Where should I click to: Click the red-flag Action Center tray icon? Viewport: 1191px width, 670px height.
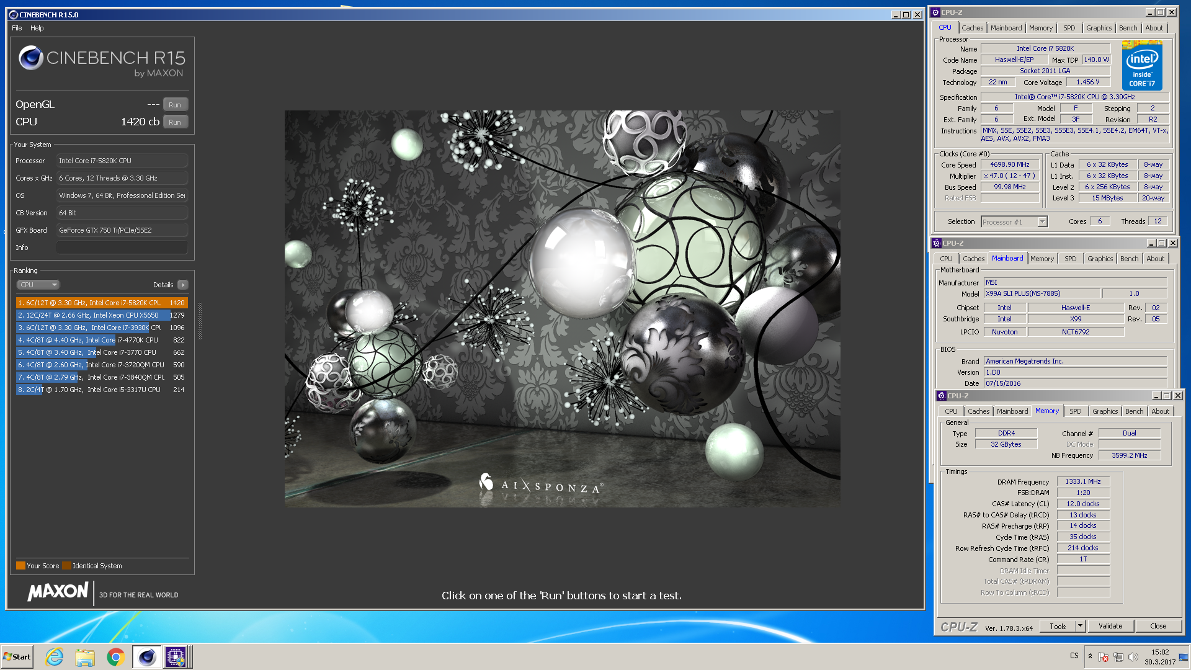1104,657
